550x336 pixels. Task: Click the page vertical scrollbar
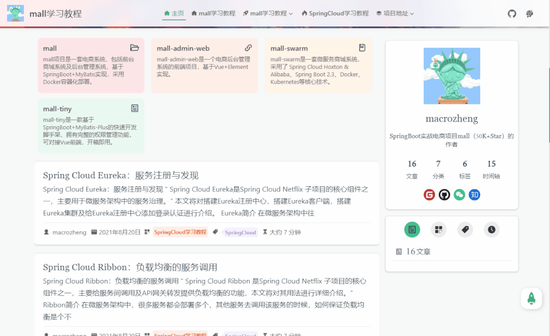point(548,105)
